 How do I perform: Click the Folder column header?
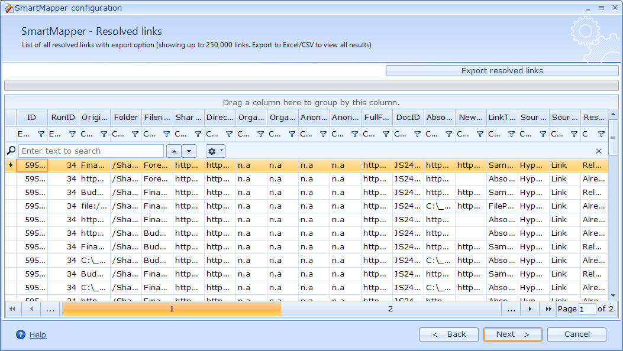126,118
